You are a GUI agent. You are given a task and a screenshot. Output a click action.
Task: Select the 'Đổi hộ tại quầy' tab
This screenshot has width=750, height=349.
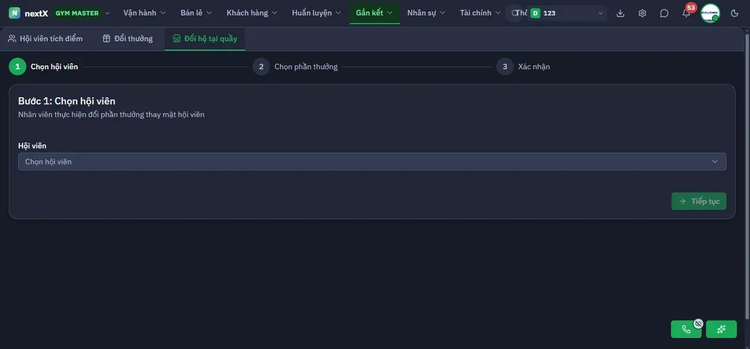tap(205, 39)
